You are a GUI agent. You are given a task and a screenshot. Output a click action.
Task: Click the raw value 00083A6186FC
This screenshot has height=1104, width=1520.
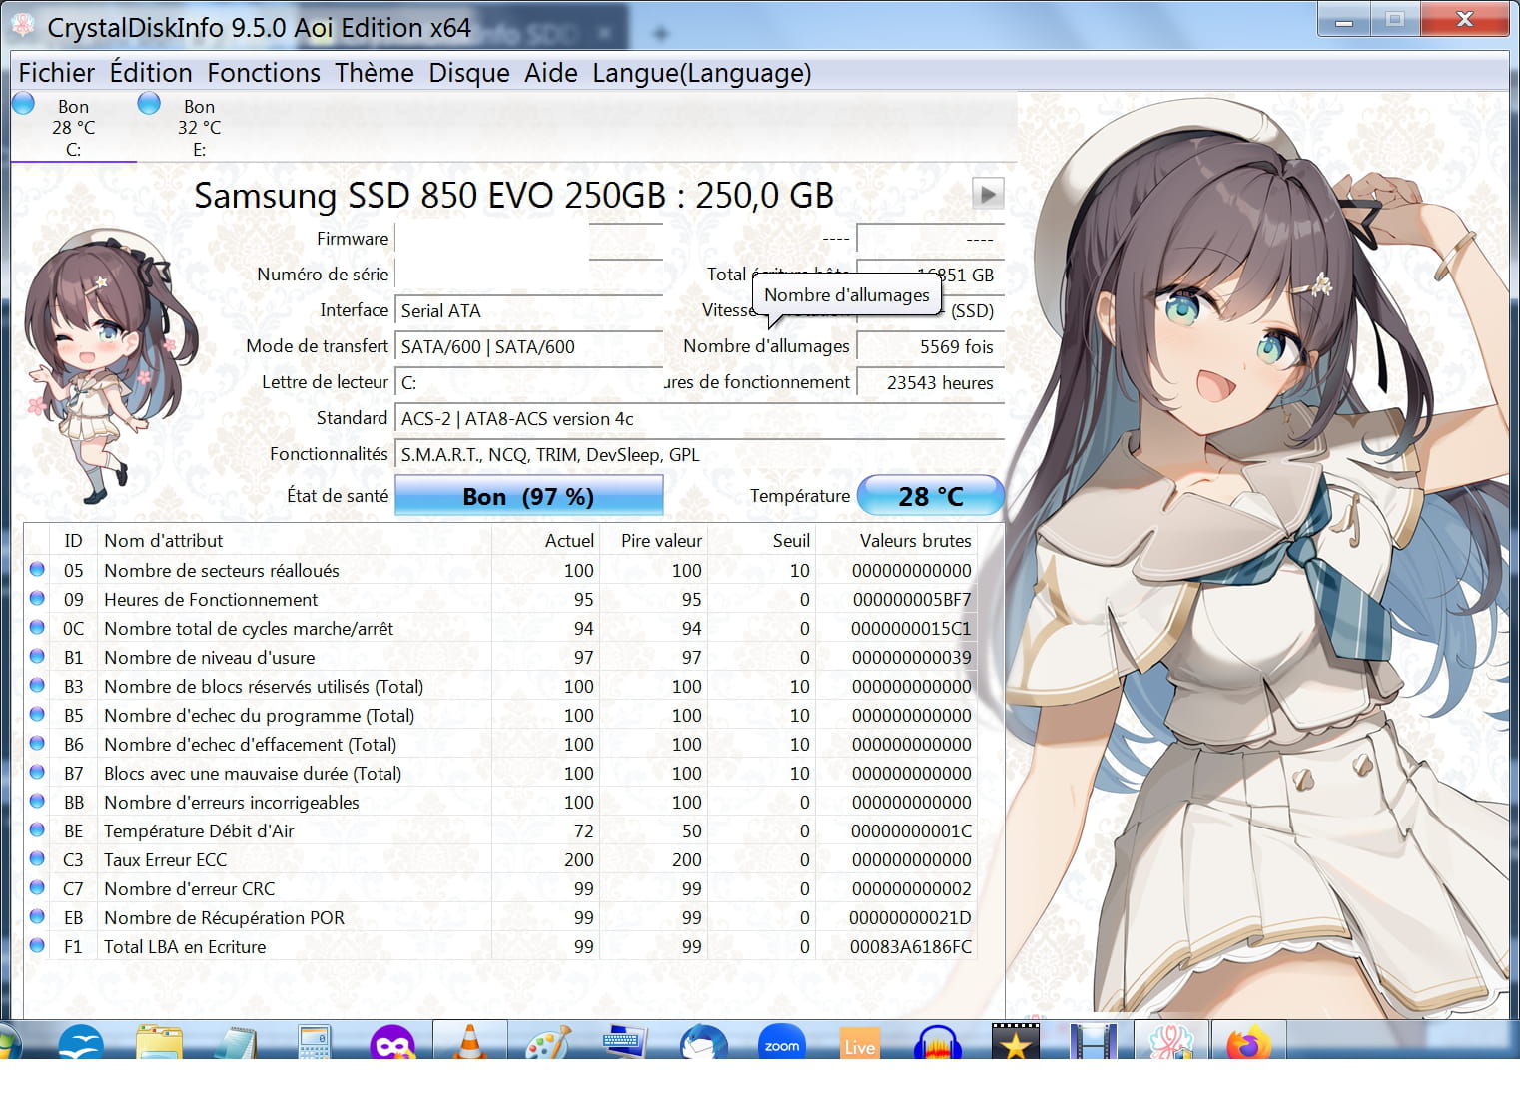coord(910,946)
